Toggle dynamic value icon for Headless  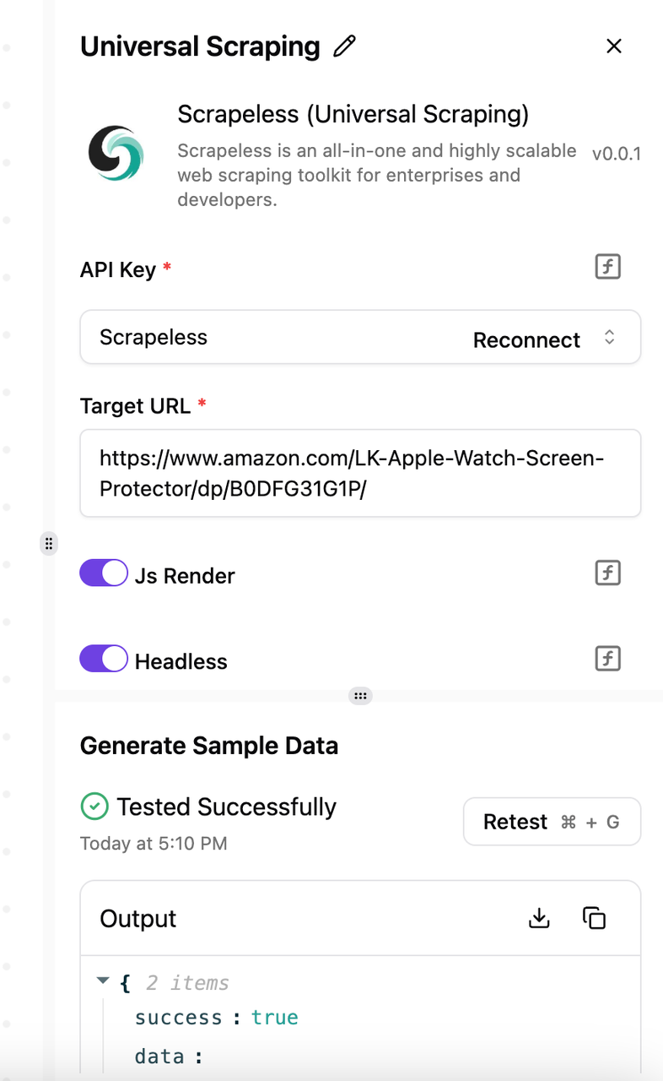pos(608,658)
